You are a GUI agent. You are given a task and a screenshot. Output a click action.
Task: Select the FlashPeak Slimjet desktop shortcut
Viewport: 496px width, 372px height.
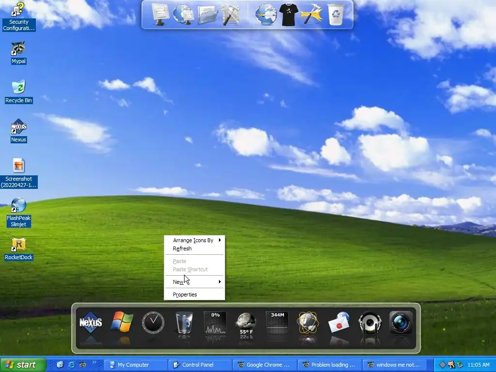pyautogui.click(x=18, y=213)
